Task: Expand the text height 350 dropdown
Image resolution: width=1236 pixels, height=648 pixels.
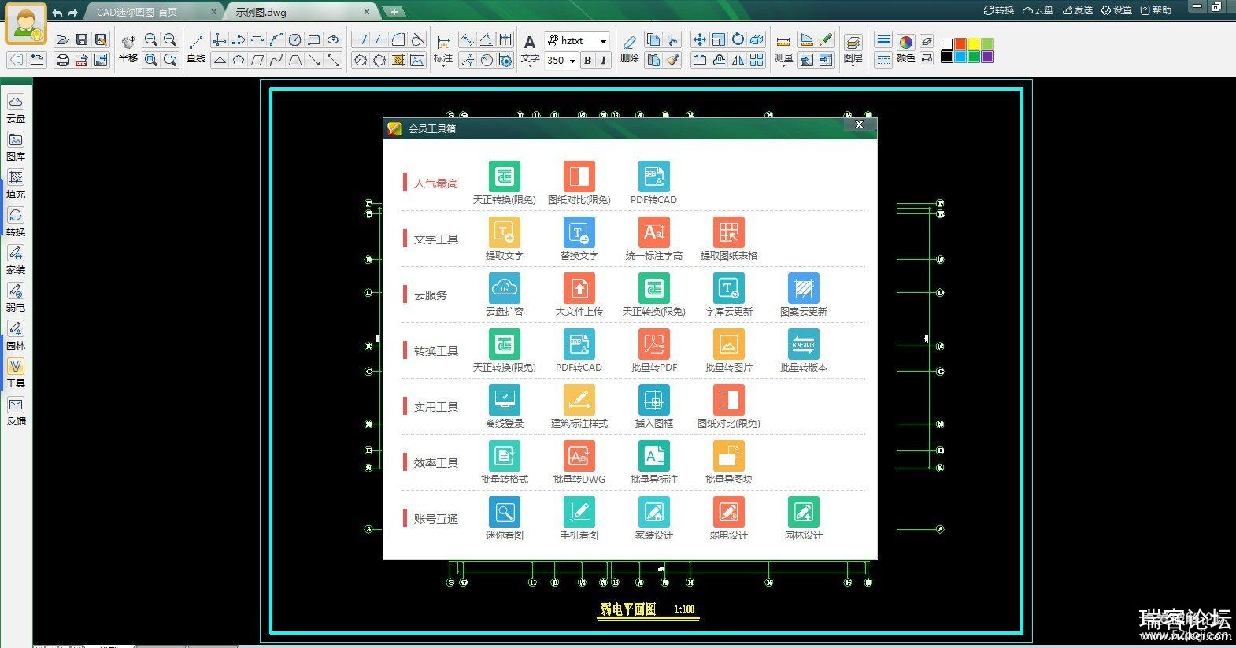Action: (572, 61)
